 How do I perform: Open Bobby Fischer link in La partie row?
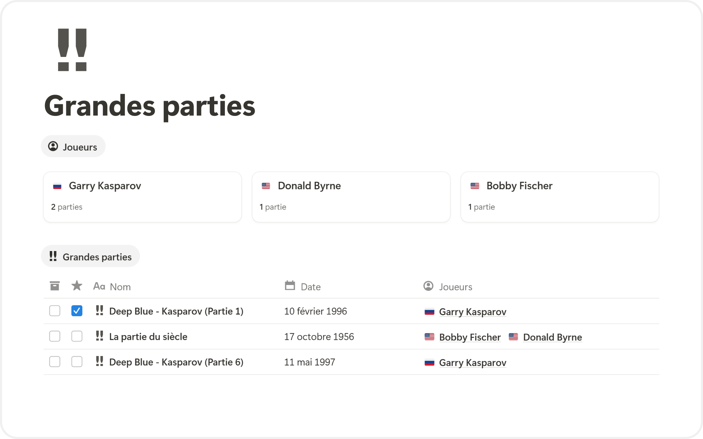point(470,337)
